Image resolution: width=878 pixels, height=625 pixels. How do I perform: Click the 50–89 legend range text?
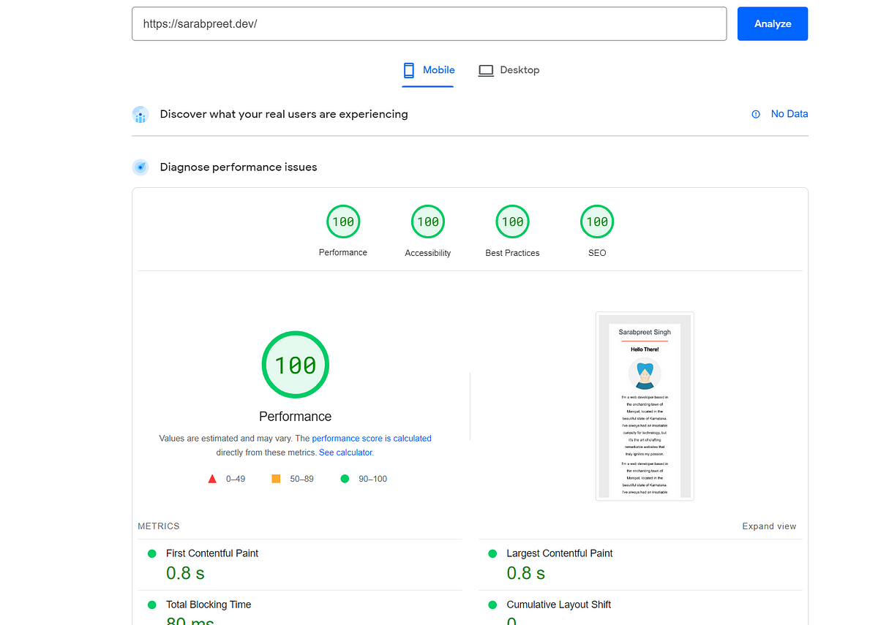pyautogui.click(x=301, y=479)
